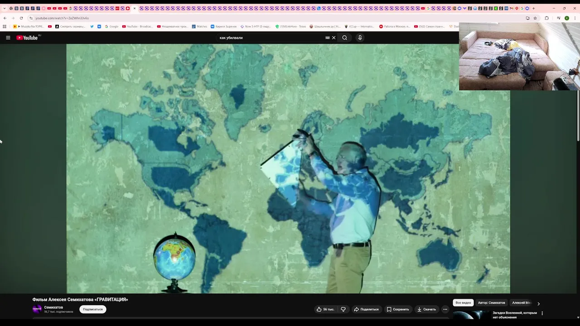Screen dimensions: 580x326
Task: Save video with Сохранить button
Action: [x=398, y=309]
